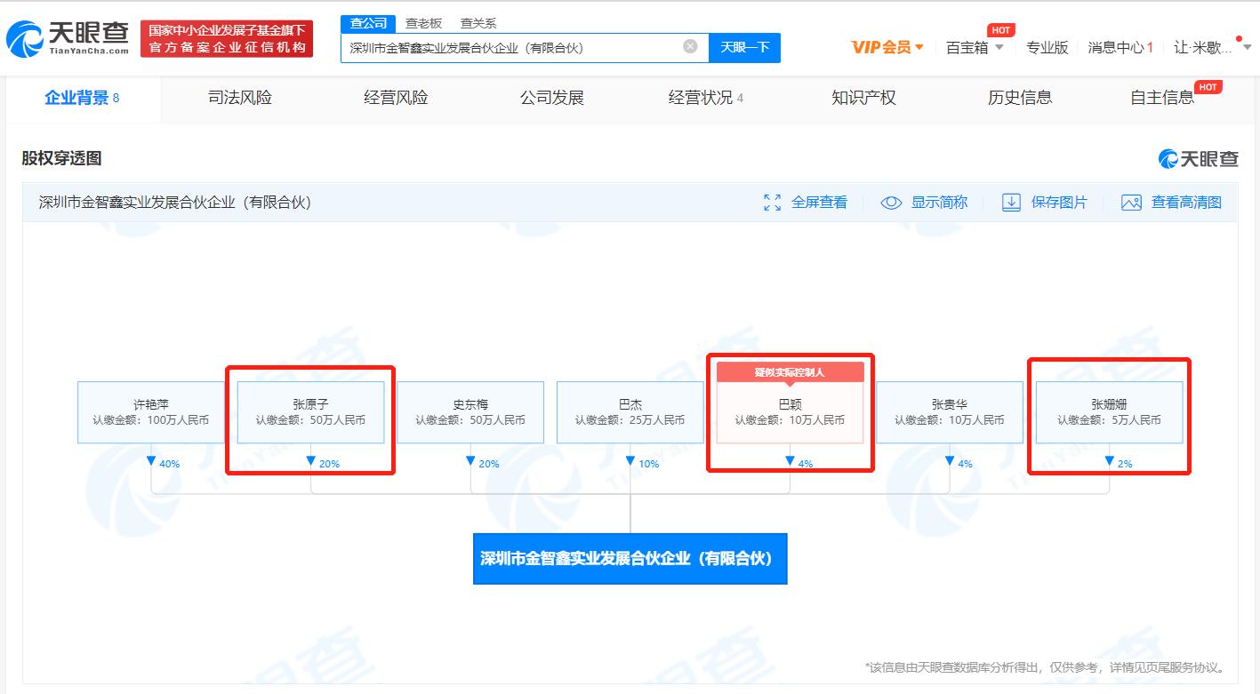Click the blue arrow under 张原子 20%
Image resolution: width=1260 pixels, height=694 pixels.
[311, 461]
